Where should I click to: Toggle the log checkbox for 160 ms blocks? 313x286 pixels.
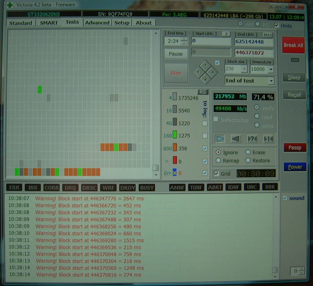(205, 136)
